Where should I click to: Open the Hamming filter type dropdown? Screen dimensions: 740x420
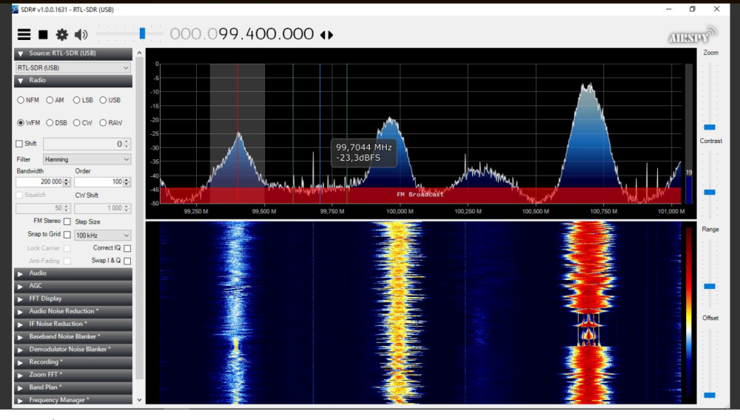tap(87, 159)
